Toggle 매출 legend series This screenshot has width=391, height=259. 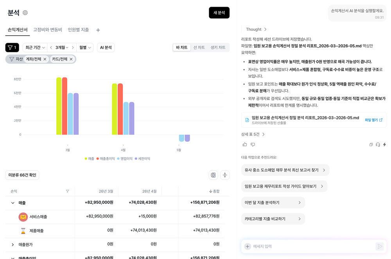pos(89,158)
